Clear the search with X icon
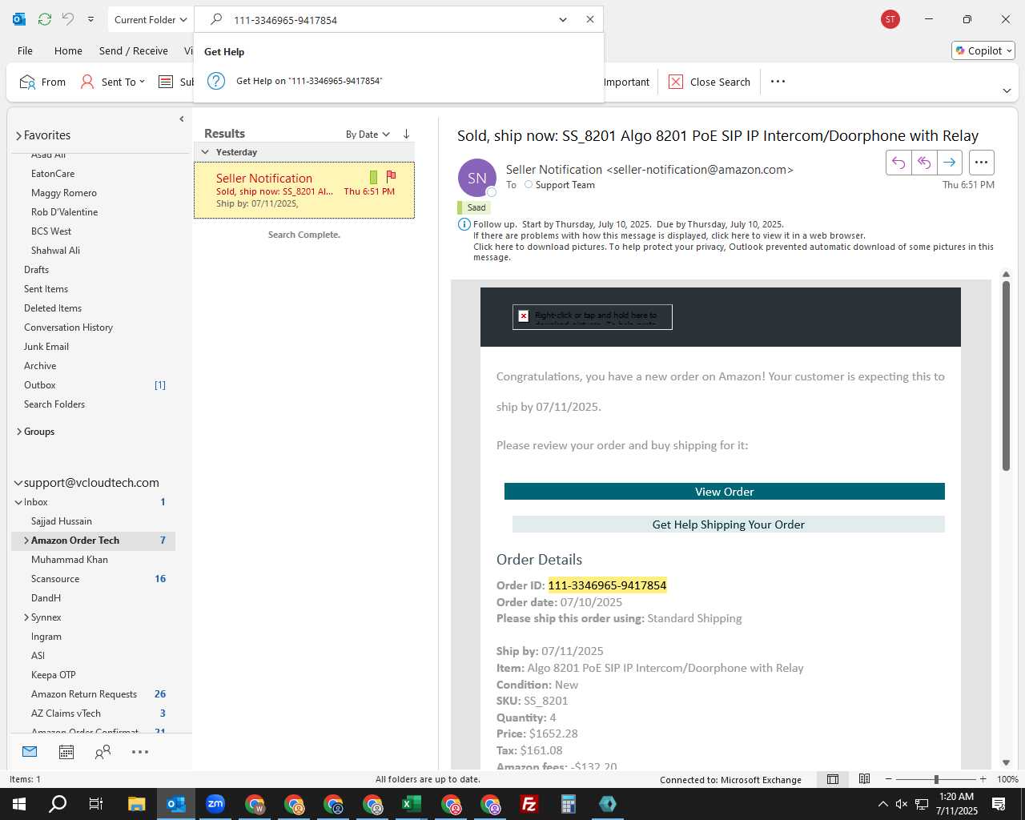Image resolution: width=1025 pixels, height=820 pixels. pyautogui.click(x=590, y=19)
